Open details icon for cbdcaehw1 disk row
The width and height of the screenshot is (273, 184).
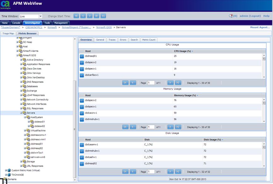click(x=82, y=157)
